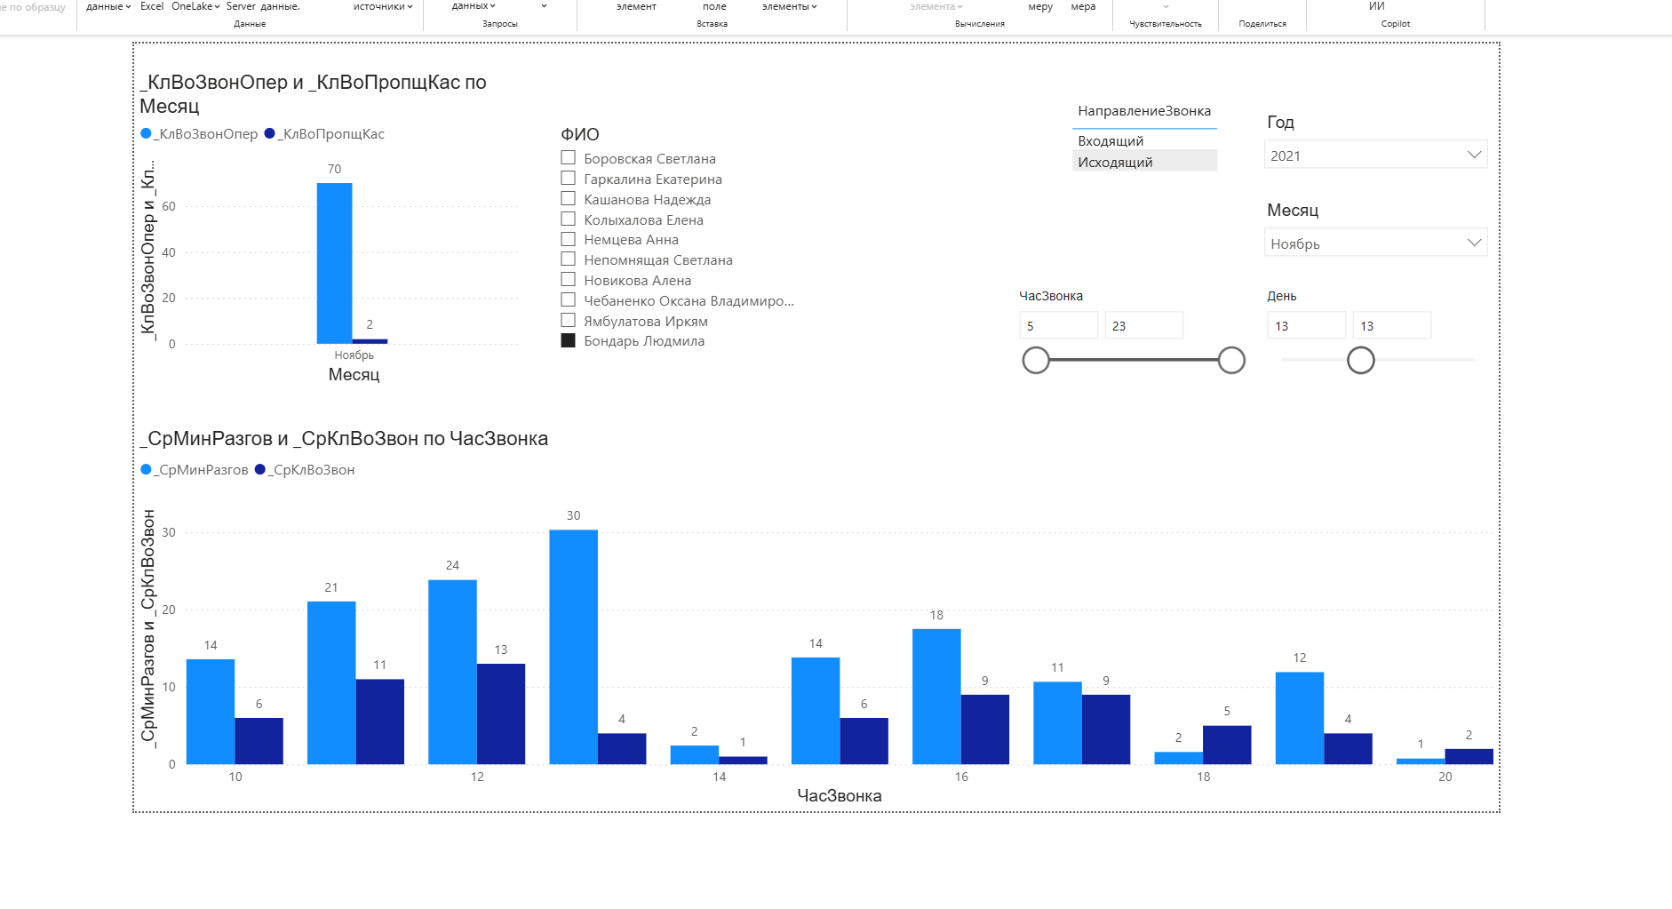Open the OneLake dropdown in the ribbon

coord(195,6)
